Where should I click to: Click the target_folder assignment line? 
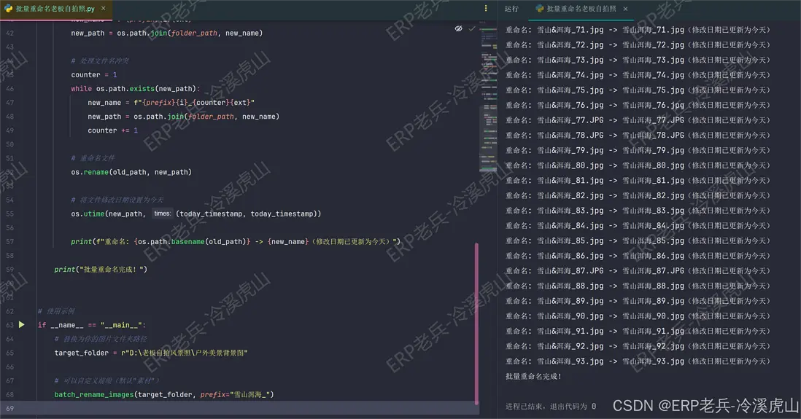[151, 353]
